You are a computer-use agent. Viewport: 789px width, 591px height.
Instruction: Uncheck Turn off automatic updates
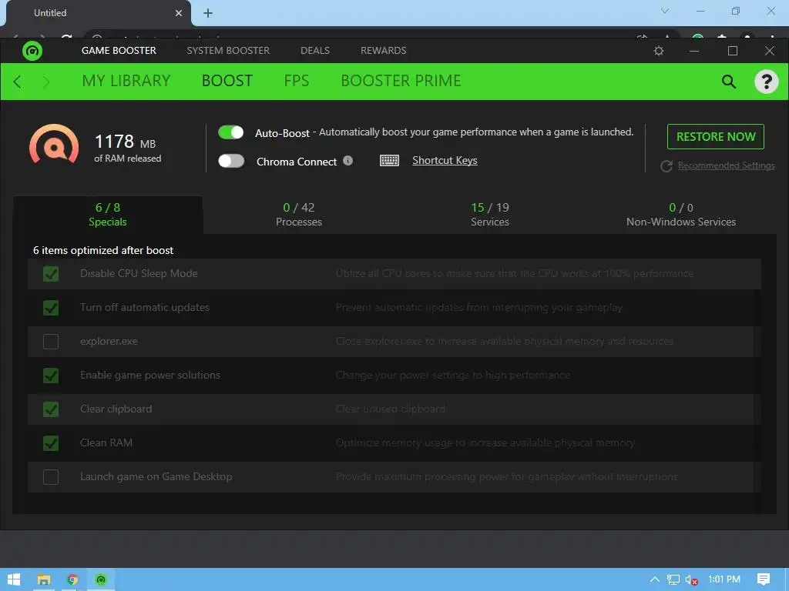51,308
